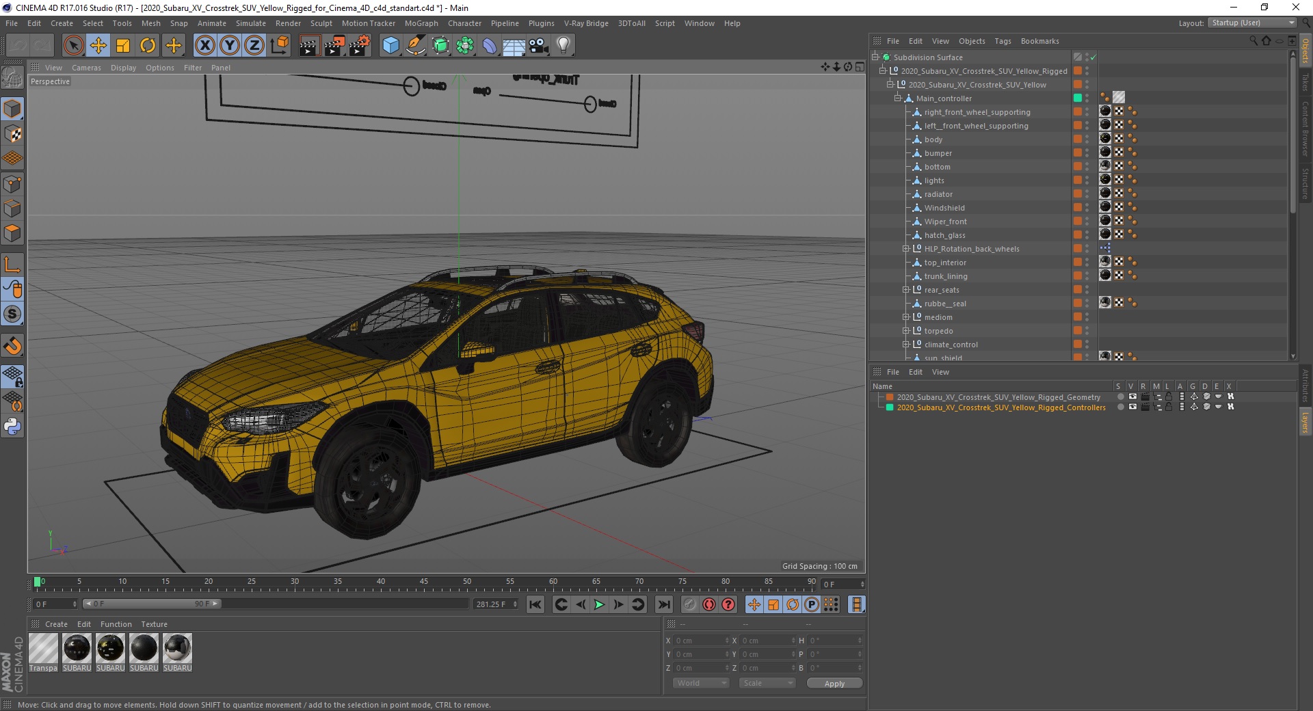Go to end of animation
The height and width of the screenshot is (711, 1313).
[663, 604]
